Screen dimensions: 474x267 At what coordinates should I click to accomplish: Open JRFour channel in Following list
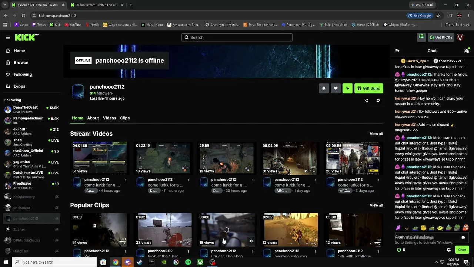point(31,131)
